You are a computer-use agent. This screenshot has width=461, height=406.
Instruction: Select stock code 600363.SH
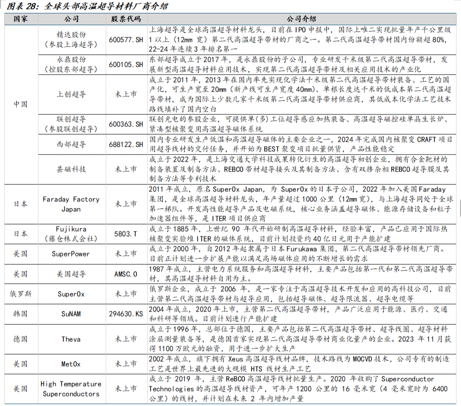pos(126,124)
